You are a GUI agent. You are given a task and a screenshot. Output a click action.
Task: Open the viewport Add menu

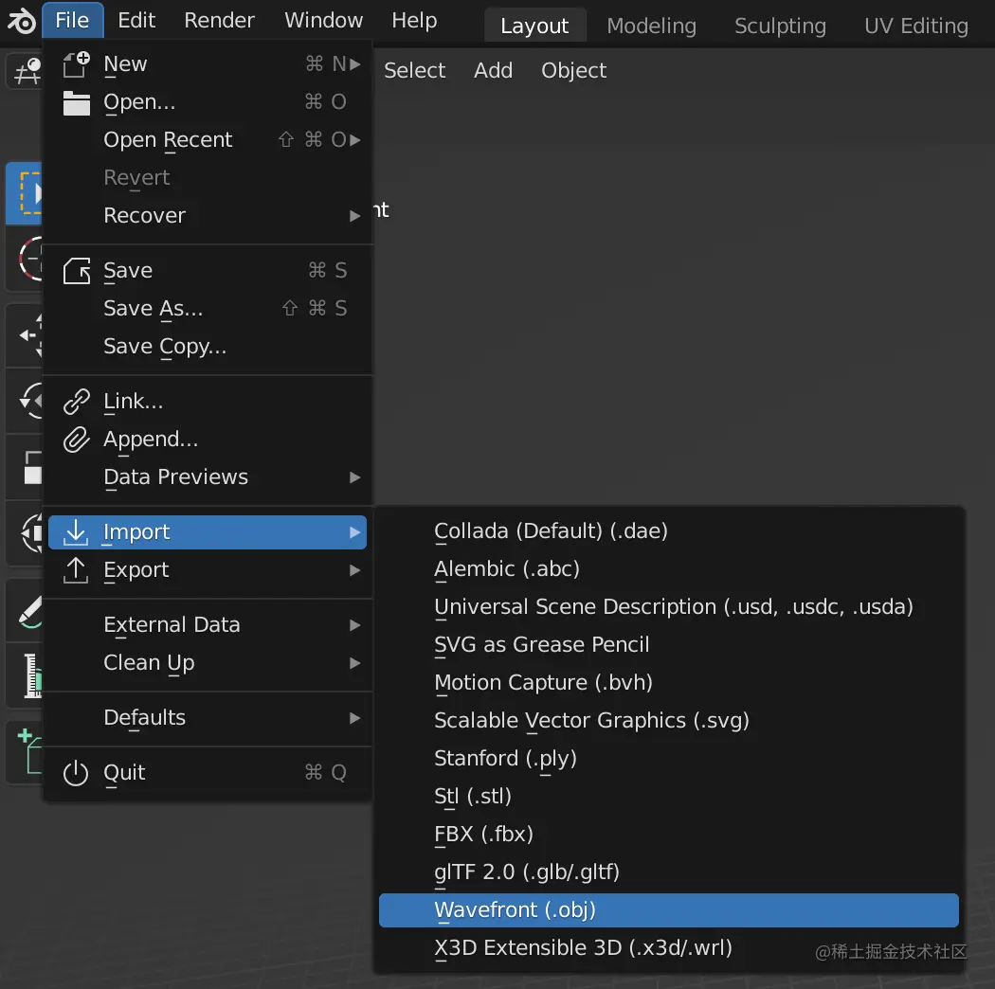[493, 70]
